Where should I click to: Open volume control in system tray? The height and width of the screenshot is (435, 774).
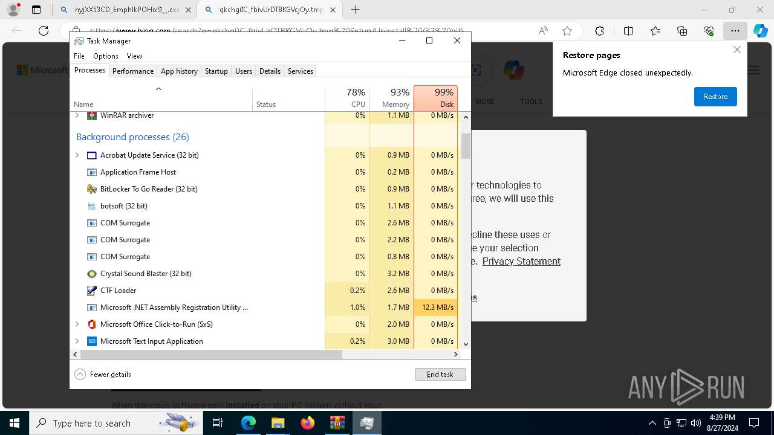696,423
